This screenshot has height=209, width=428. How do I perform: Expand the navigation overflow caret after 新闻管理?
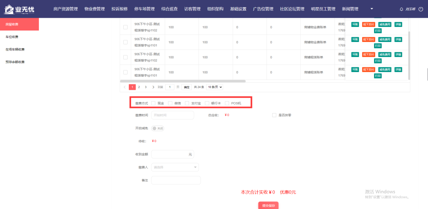click(371, 9)
